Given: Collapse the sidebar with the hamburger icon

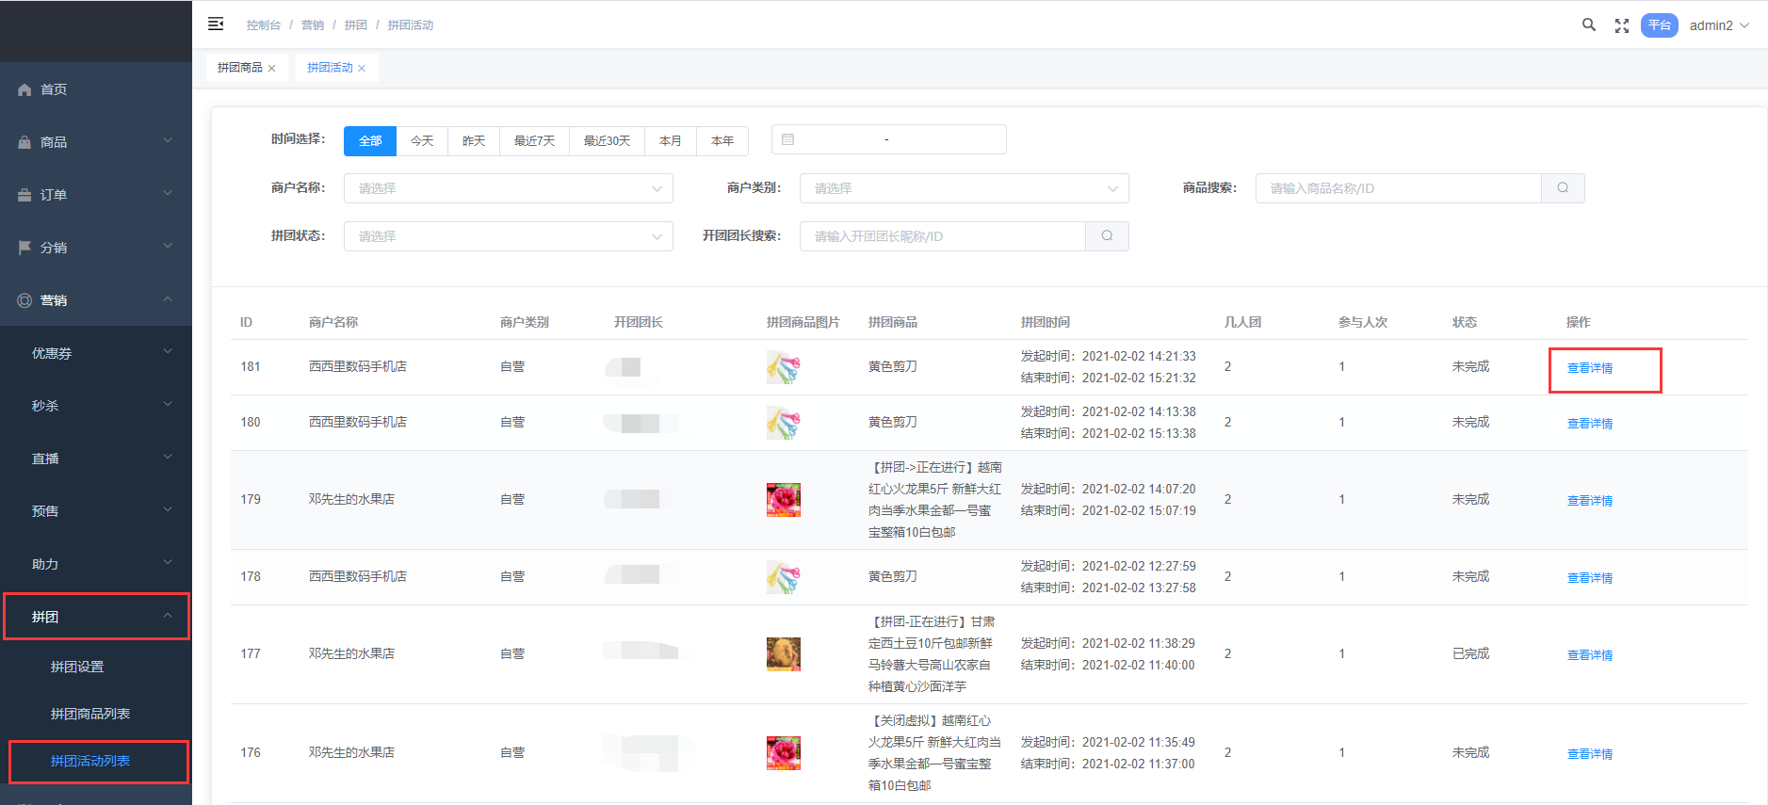Looking at the screenshot, I should tap(216, 24).
